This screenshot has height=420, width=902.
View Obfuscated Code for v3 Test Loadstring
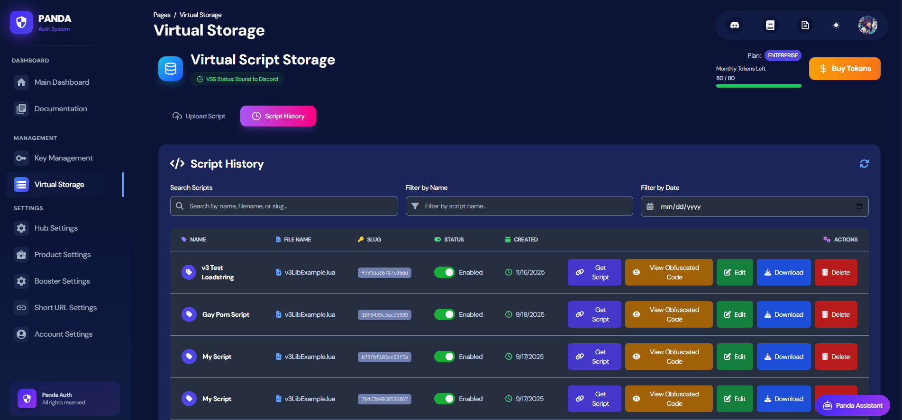669,272
